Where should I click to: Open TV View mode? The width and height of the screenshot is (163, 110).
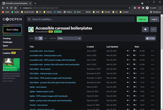(150, 38)
